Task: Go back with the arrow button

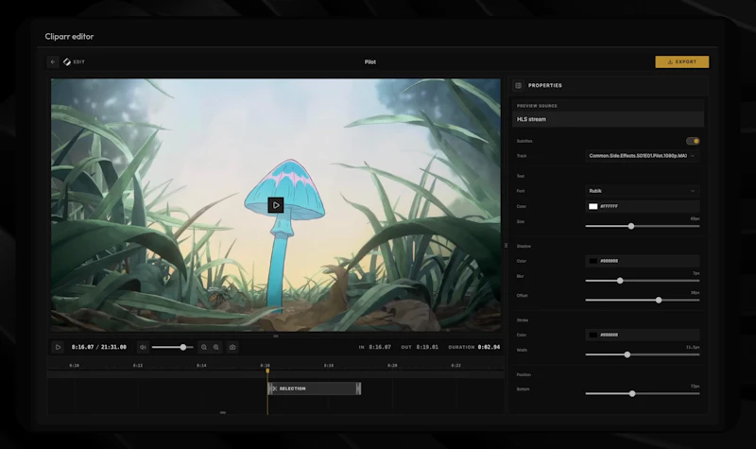Action: point(53,61)
